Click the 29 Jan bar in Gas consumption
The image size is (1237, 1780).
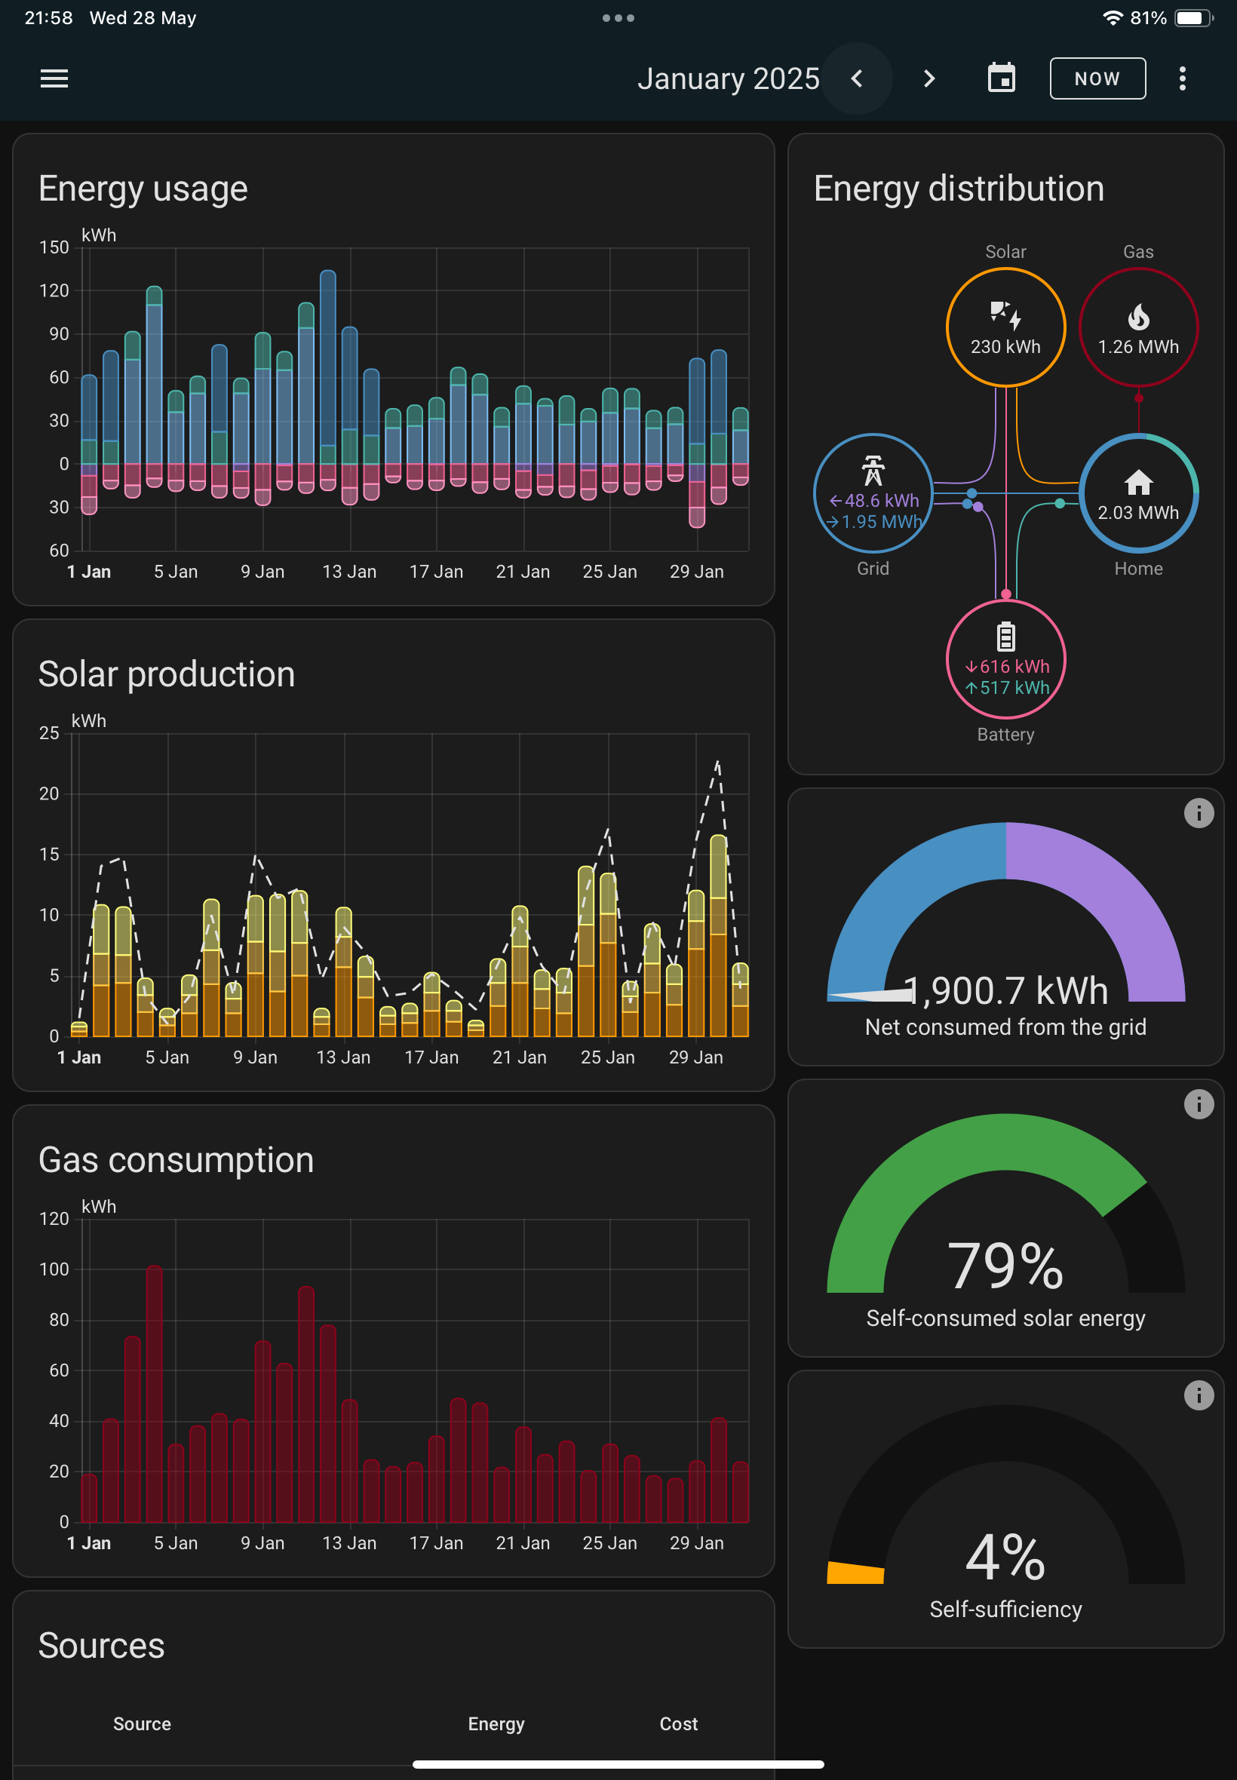coord(697,1492)
